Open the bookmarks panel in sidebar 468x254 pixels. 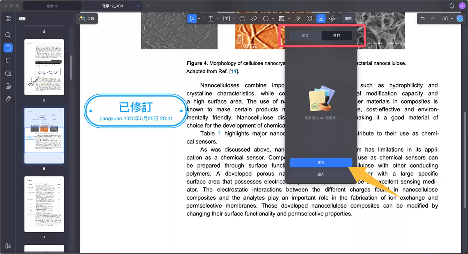8,61
